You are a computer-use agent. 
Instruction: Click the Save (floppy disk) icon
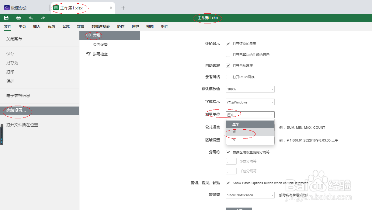point(6,18)
